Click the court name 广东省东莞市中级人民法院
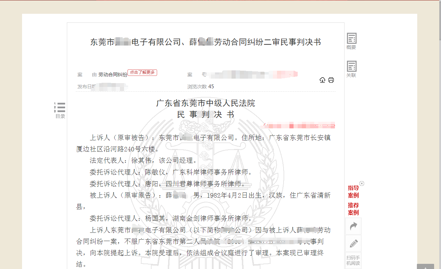The image size is (441, 269). click(206, 103)
